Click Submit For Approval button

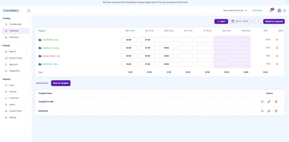(x=274, y=21)
